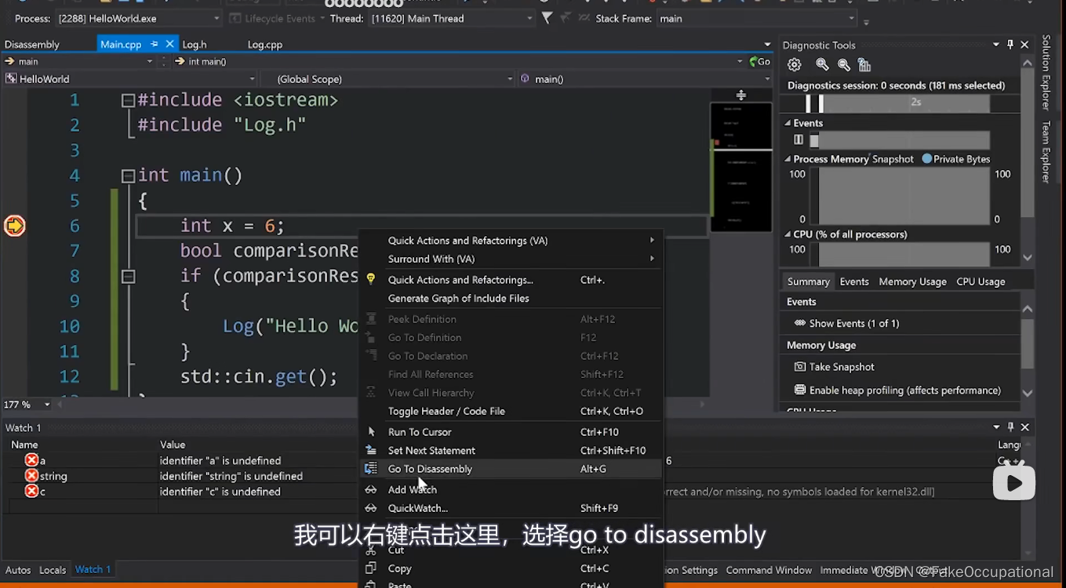
Task: Choose Add Watch from the context menu
Action: pyautogui.click(x=411, y=489)
